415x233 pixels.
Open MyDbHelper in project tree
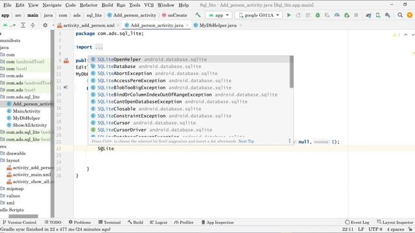click(x=27, y=118)
